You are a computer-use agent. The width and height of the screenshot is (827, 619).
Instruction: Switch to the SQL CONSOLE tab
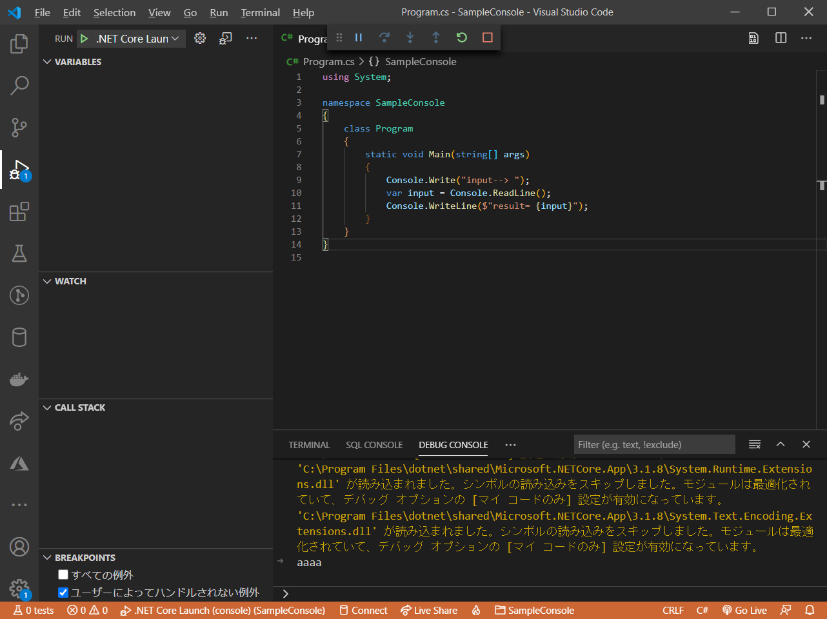374,445
